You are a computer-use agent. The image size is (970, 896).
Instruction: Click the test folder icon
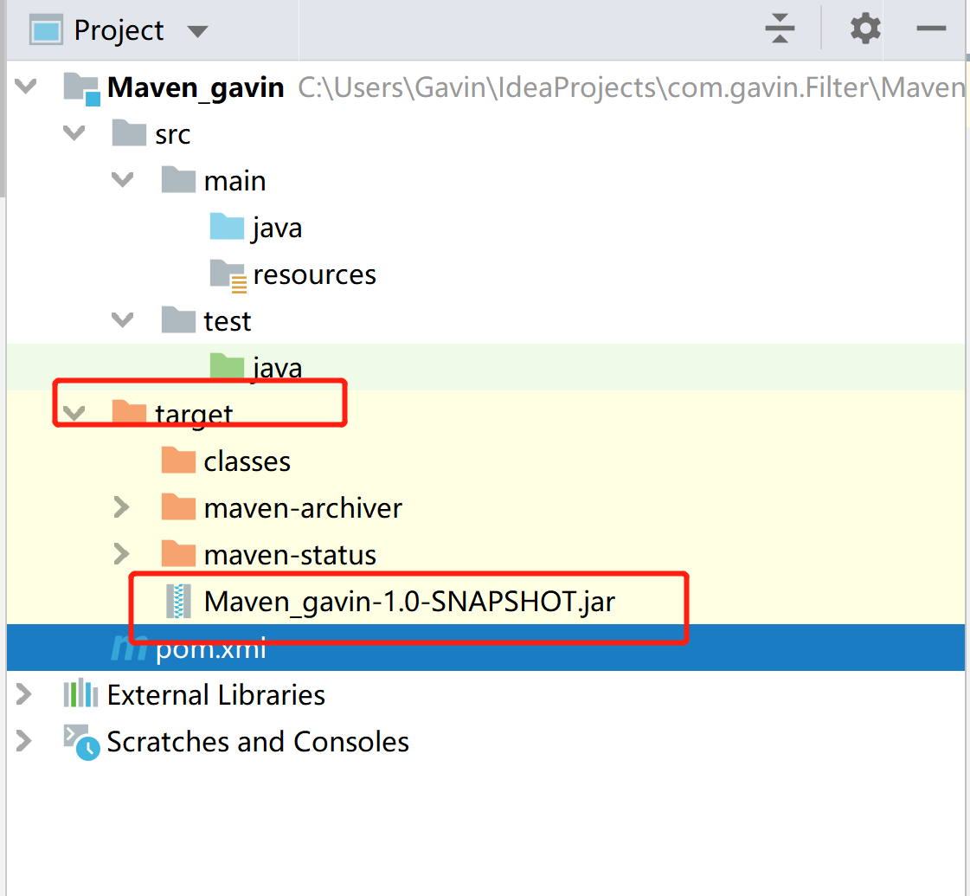178,319
